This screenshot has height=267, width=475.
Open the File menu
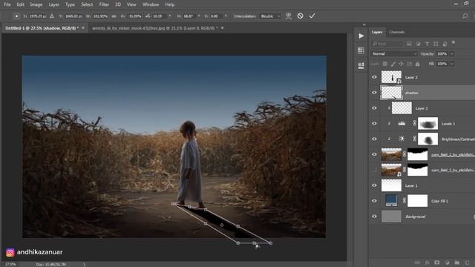[7, 4]
